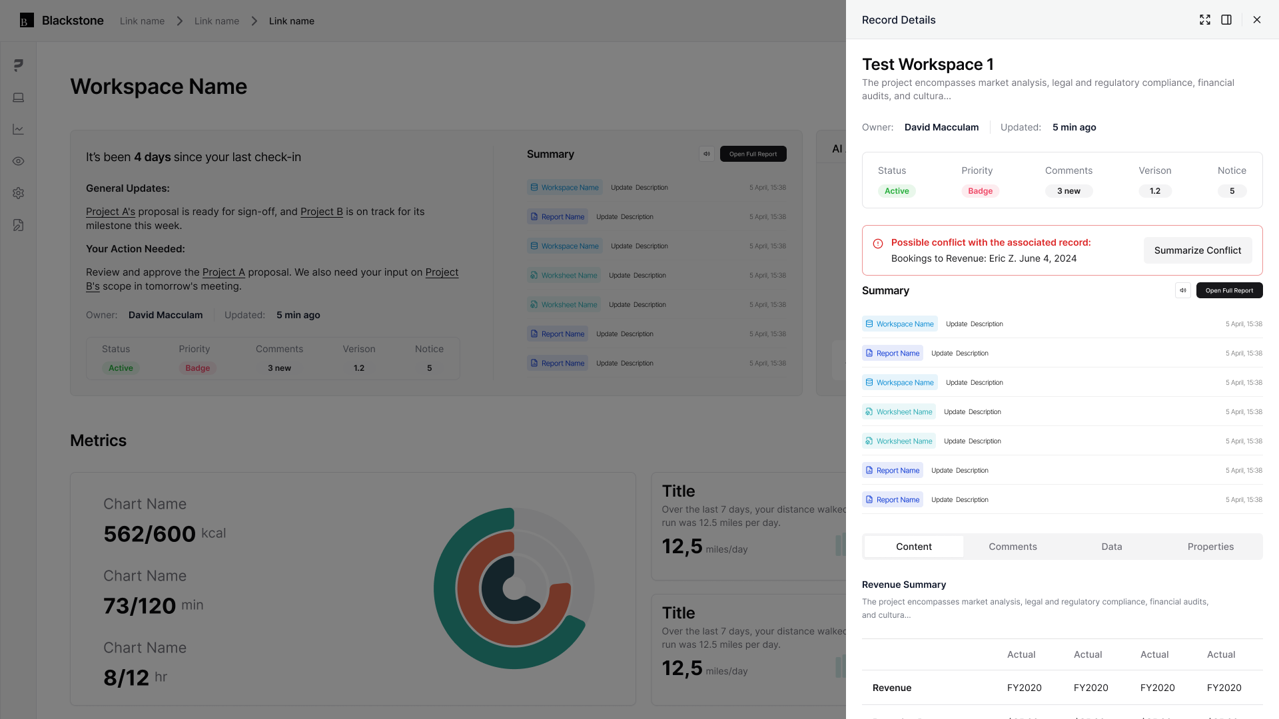Open Full Report in background Summary card

tap(753, 154)
